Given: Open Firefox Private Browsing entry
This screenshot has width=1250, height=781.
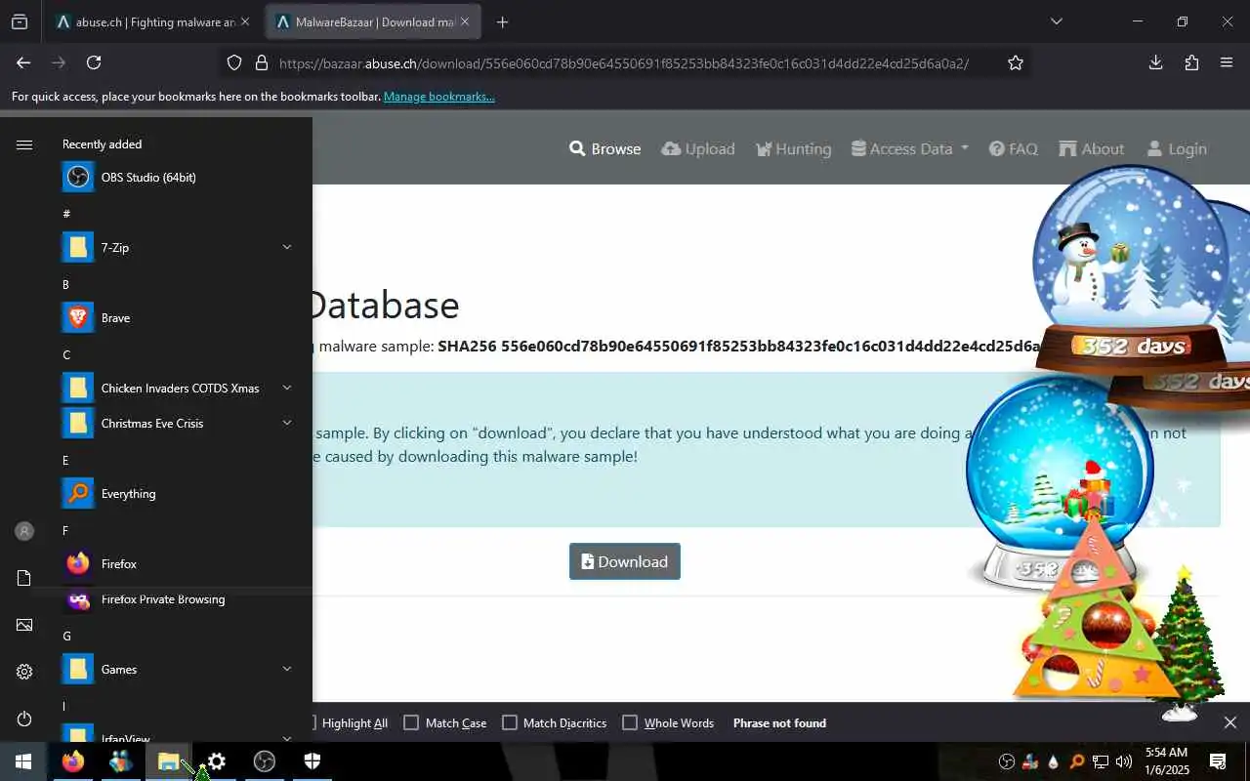Looking at the screenshot, I should click(x=176, y=599).
